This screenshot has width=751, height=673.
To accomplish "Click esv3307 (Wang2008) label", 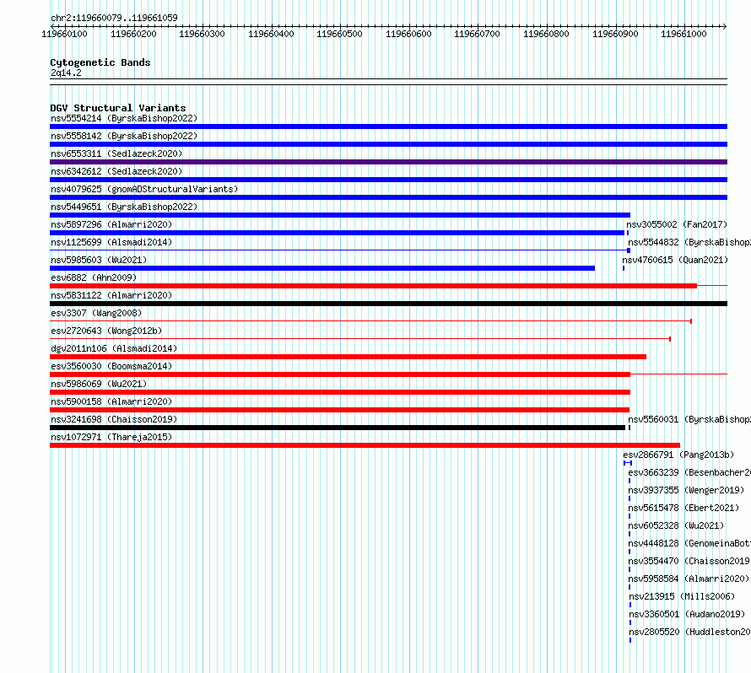I will click(x=96, y=313).
